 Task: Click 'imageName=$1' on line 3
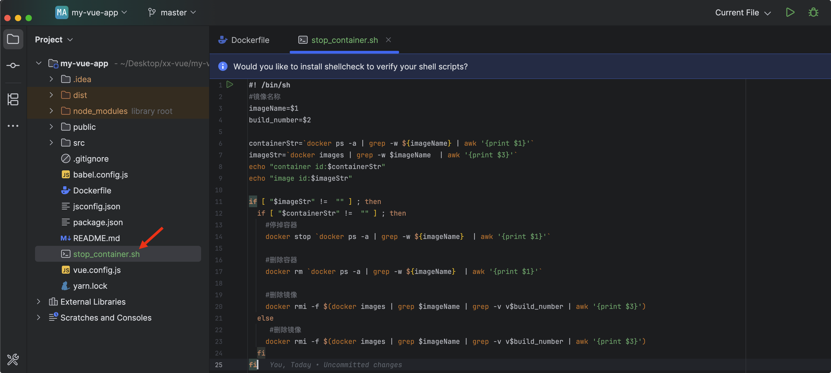click(274, 108)
